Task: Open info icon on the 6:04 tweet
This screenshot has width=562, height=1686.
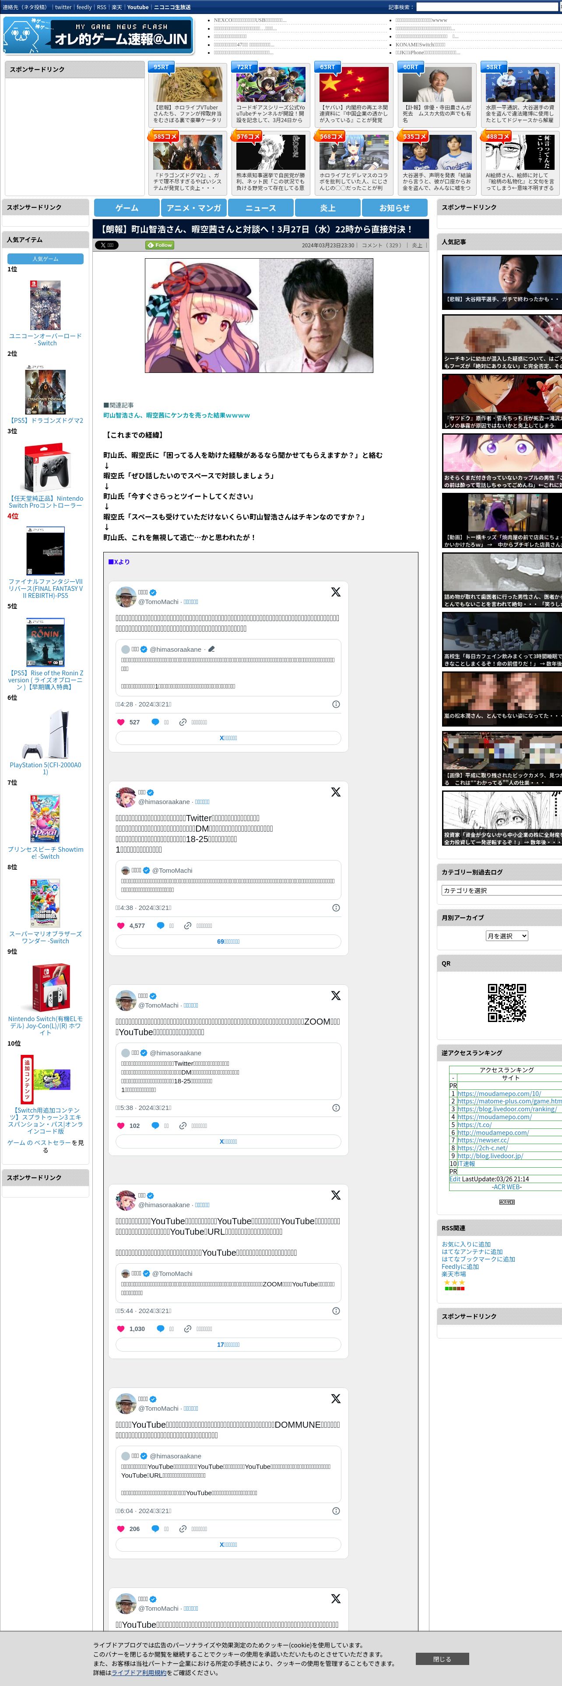Action: pos(336,1511)
